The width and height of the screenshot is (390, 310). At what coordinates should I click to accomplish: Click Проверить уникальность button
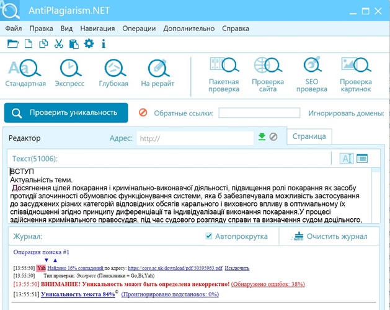66,113
